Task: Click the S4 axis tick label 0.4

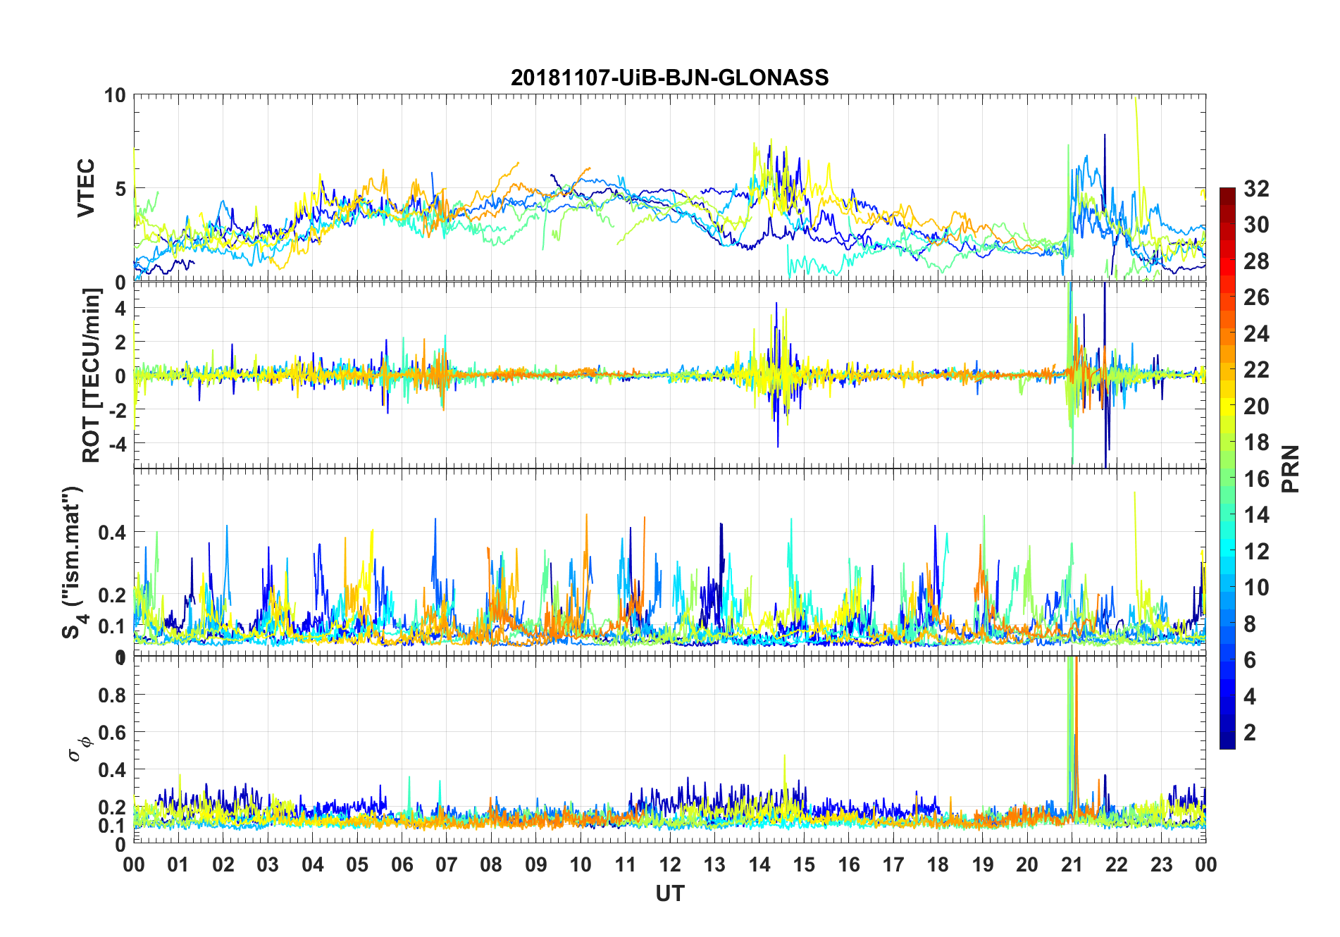Action: (113, 532)
